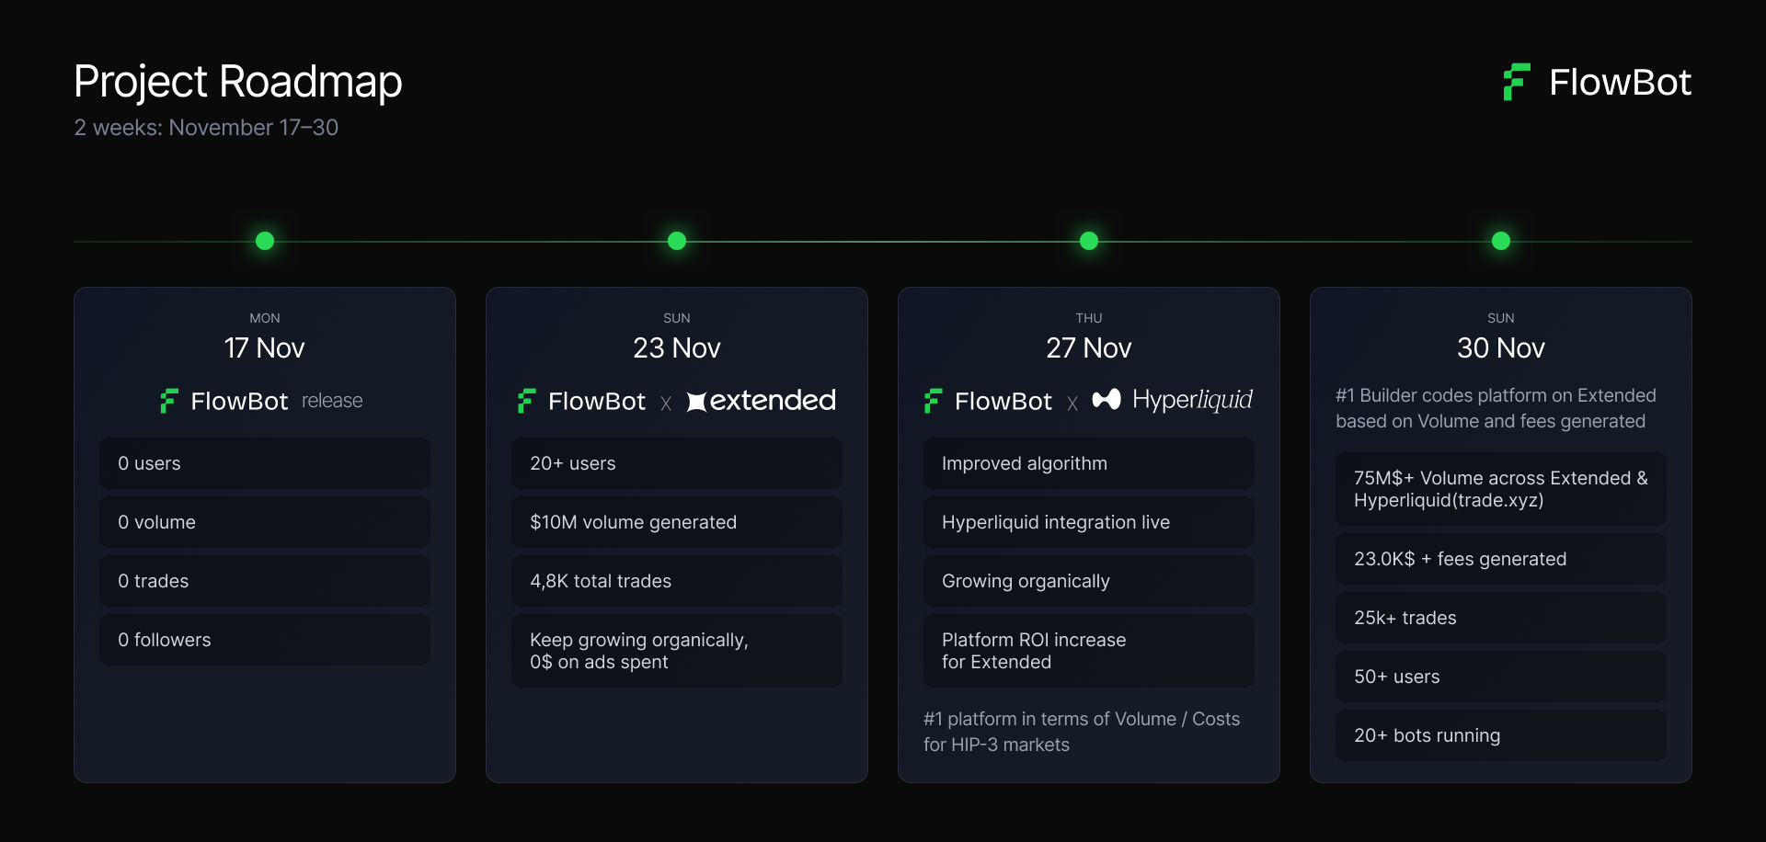Click the FlowBot icon in the 17 Nov card
The width and height of the screenshot is (1766, 842).
click(169, 401)
